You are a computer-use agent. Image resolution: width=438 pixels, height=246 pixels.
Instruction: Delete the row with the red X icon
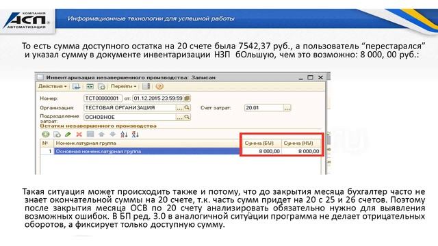pos(79,135)
